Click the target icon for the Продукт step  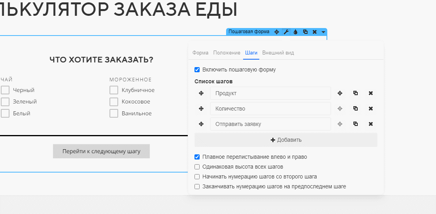pyautogui.click(x=340, y=94)
